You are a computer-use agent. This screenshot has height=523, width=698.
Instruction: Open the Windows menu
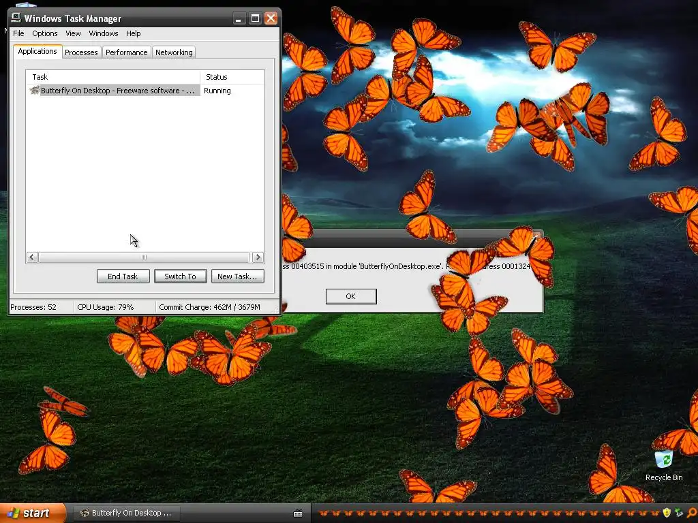pos(104,33)
